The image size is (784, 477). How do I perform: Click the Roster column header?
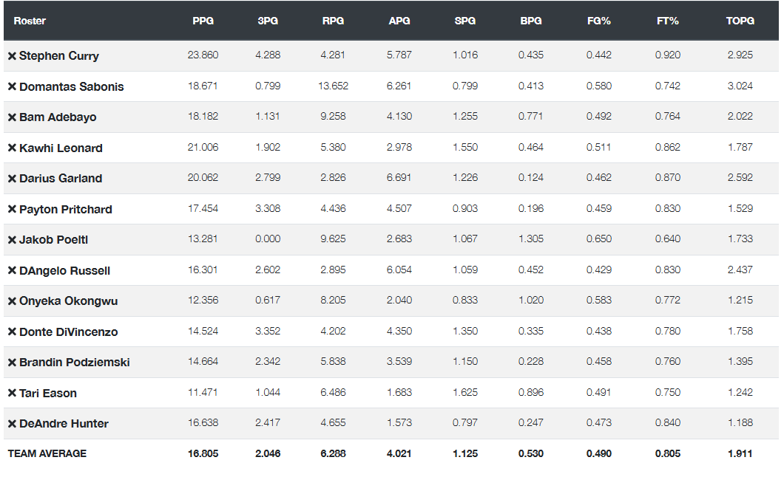(x=30, y=21)
